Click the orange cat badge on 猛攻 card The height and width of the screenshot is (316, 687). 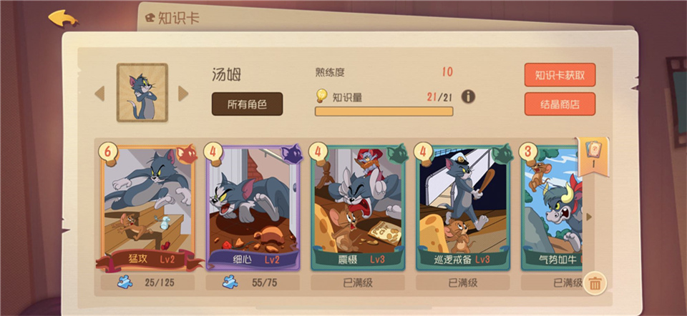[187, 154]
